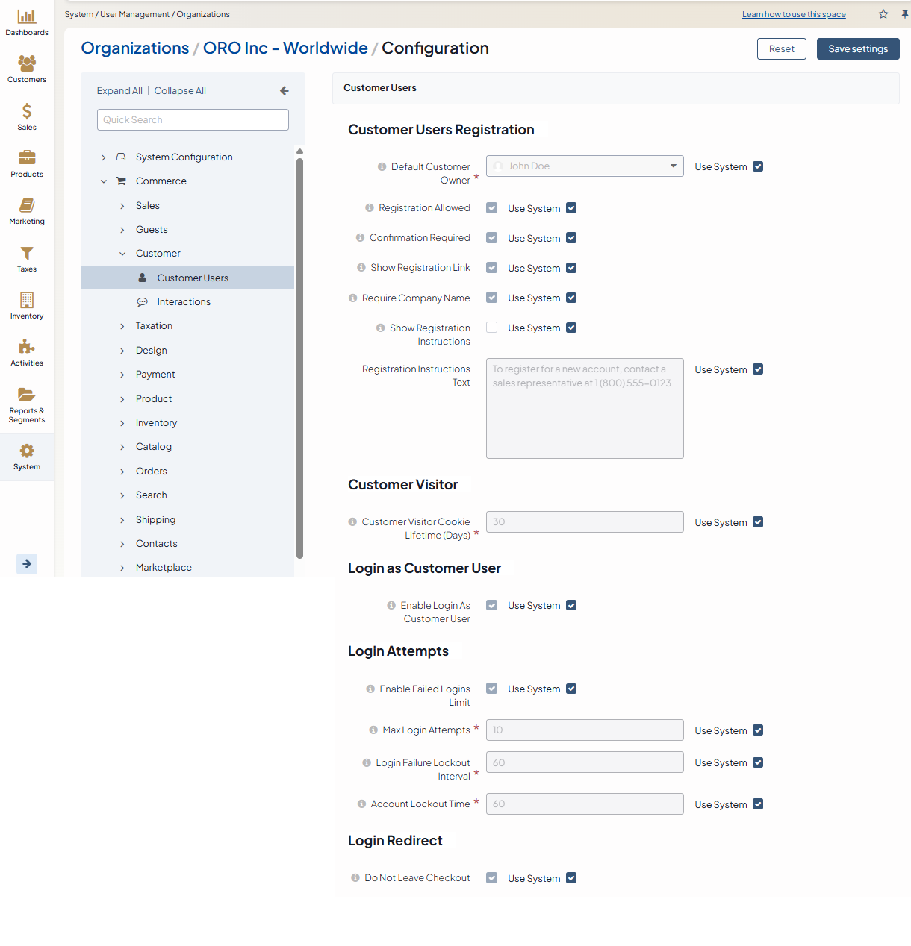Open the Taxes funnel menu
Image resolution: width=911 pixels, height=946 pixels.
pyautogui.click(x=27, y=259)
